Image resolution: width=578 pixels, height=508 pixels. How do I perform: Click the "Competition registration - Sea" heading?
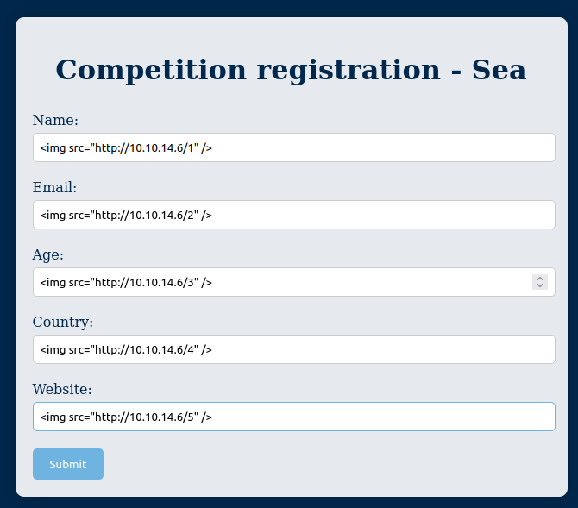(x=291, y=70)
